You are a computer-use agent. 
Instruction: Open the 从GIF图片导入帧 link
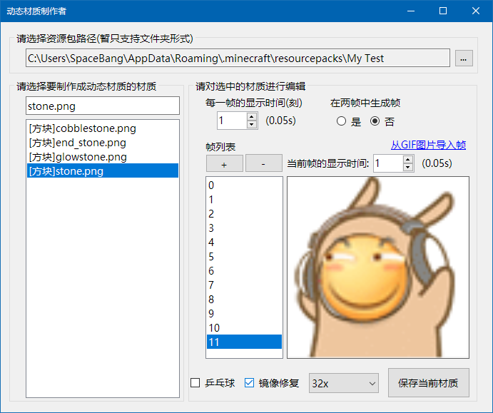tap(428, 145)
